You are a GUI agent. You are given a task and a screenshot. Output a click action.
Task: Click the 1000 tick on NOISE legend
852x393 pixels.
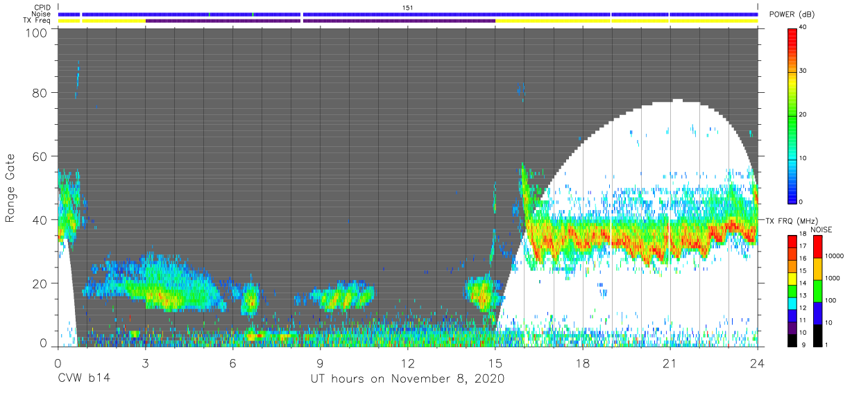tap(833, 279)
